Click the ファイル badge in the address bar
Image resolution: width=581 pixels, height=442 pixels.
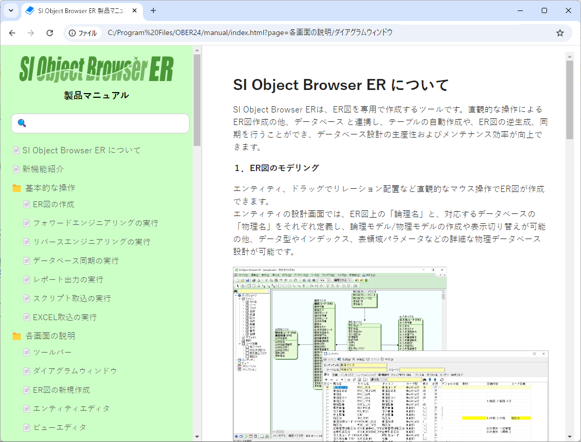pos(82,32)
